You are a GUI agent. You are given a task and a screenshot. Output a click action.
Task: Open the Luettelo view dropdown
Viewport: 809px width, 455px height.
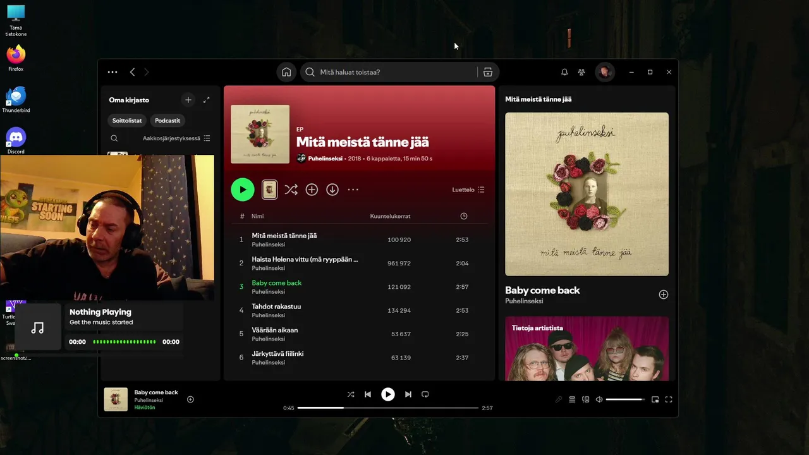(468, 190)
